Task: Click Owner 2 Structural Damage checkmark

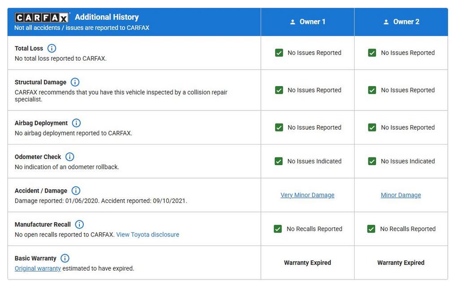Action: 372,90
